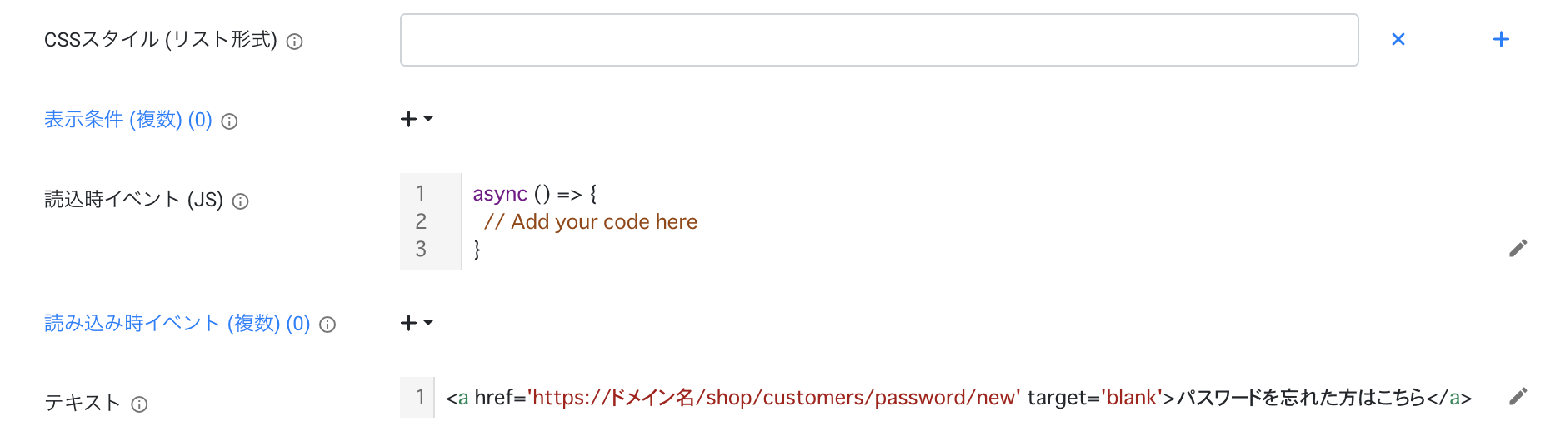Expand the plus dropdown for 読み込み時イベント
Screen dimensions: 1550x436
pyautogui.click(x=417, y=323)
